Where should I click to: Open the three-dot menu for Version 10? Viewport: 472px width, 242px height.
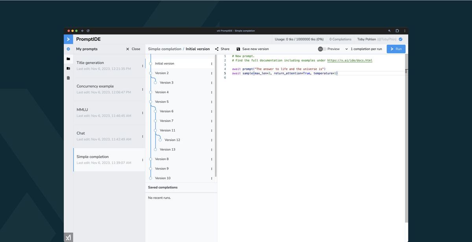click(212, 178)
